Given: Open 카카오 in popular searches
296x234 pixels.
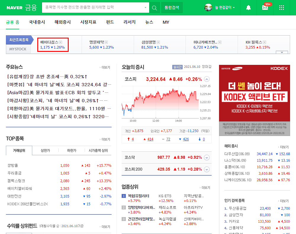Looking at the screenshot, I should tap(234, 221).
